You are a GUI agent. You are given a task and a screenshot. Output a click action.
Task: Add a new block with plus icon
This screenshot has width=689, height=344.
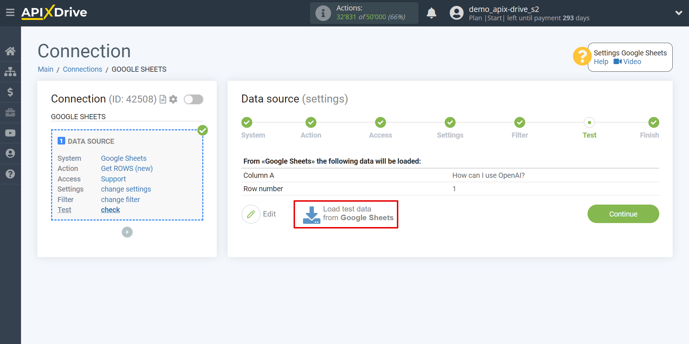[127, 232]
